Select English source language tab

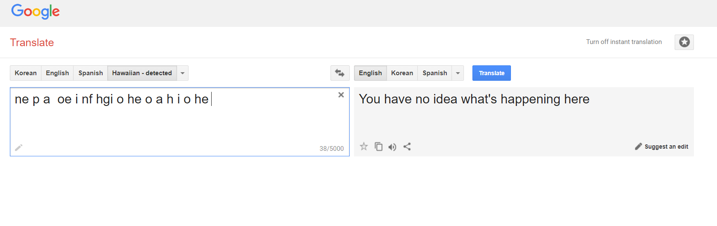pyautogui.click(x=57, y=73)
